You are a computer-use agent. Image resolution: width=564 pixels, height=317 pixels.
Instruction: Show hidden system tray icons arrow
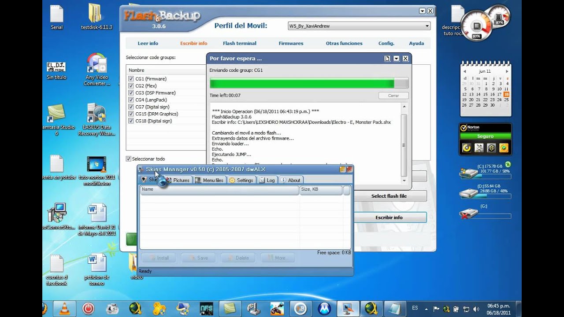coord(426,309)
